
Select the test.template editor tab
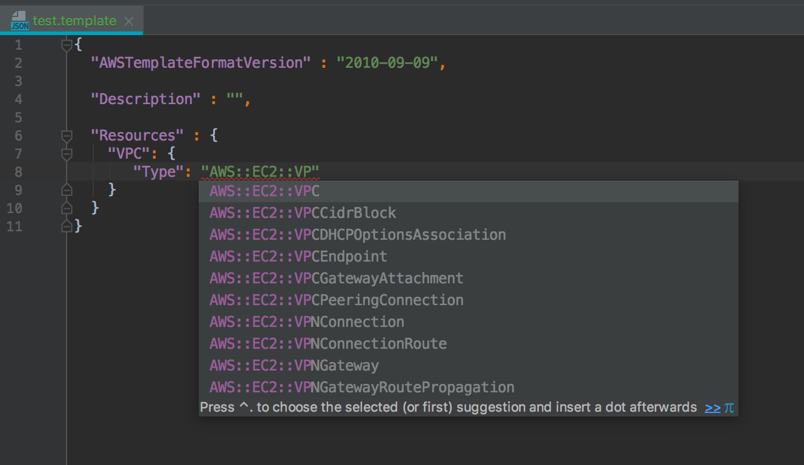coord(71,21)
